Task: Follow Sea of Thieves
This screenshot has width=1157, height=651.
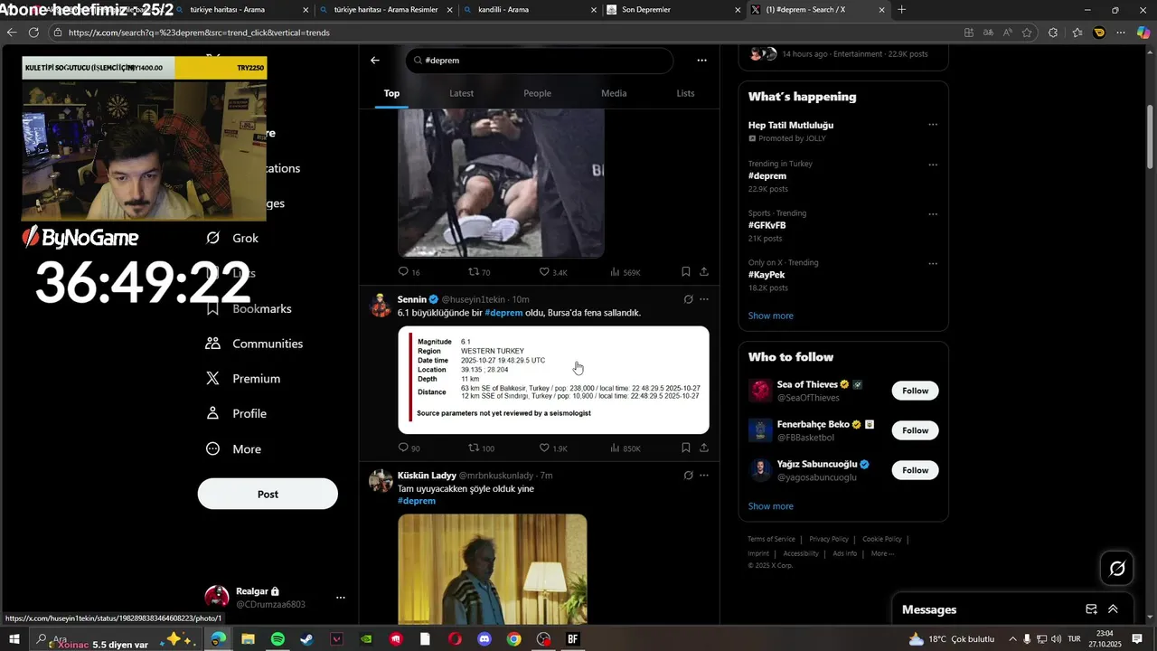Action: click(x=915, y=391)
